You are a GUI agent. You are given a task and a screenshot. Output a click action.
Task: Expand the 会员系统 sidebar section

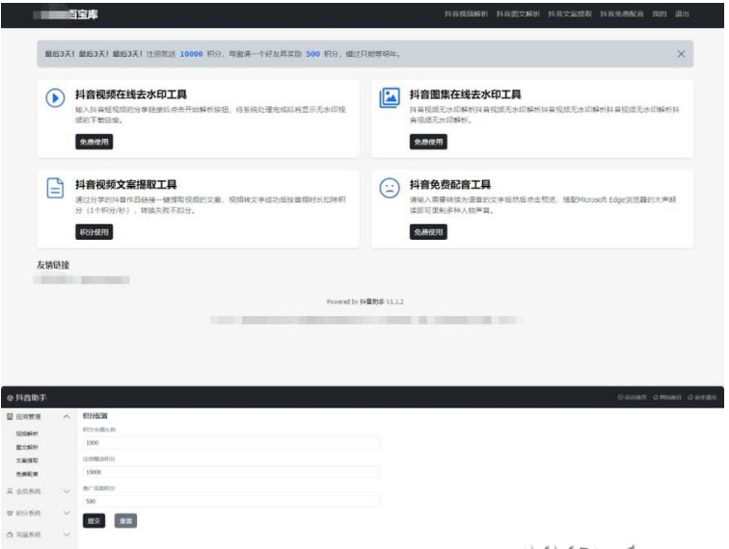pyautogui.click(x=67, y=491)
